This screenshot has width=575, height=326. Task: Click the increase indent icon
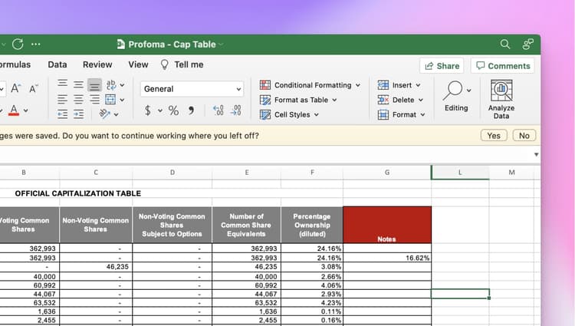tap(78, 114)
